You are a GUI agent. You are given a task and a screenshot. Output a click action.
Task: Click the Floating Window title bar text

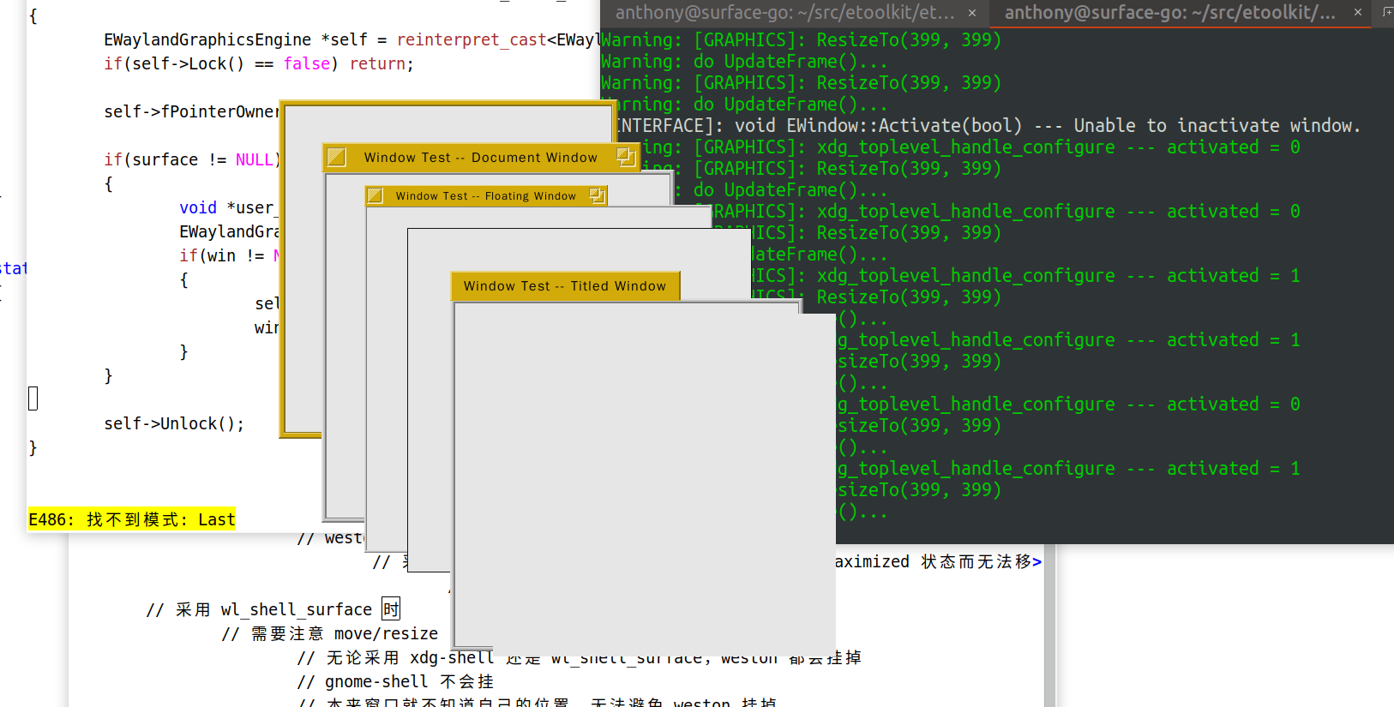pos(485,196)
